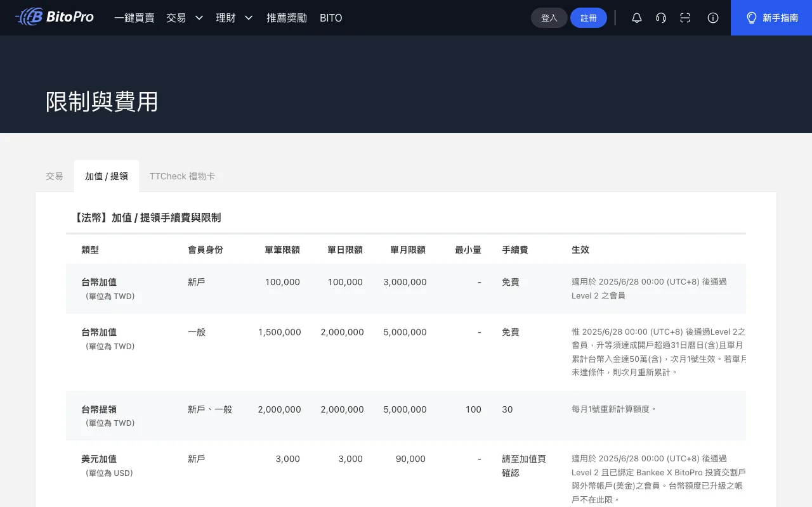Click the 90,000 monthly limit cell
812x507 pixels.
click(x=410, y=459)
